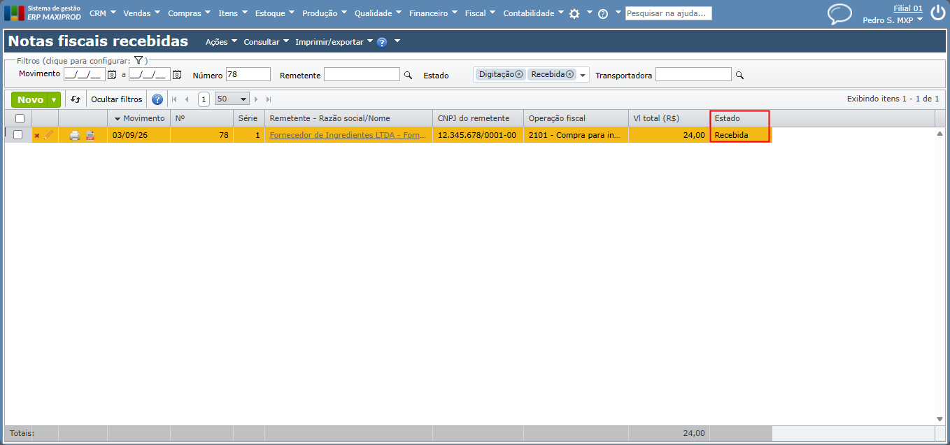Open the Fornecedor de Ingredientes LTDA link
The height and width of the screenshot is (445, 950).
[348, 136]
